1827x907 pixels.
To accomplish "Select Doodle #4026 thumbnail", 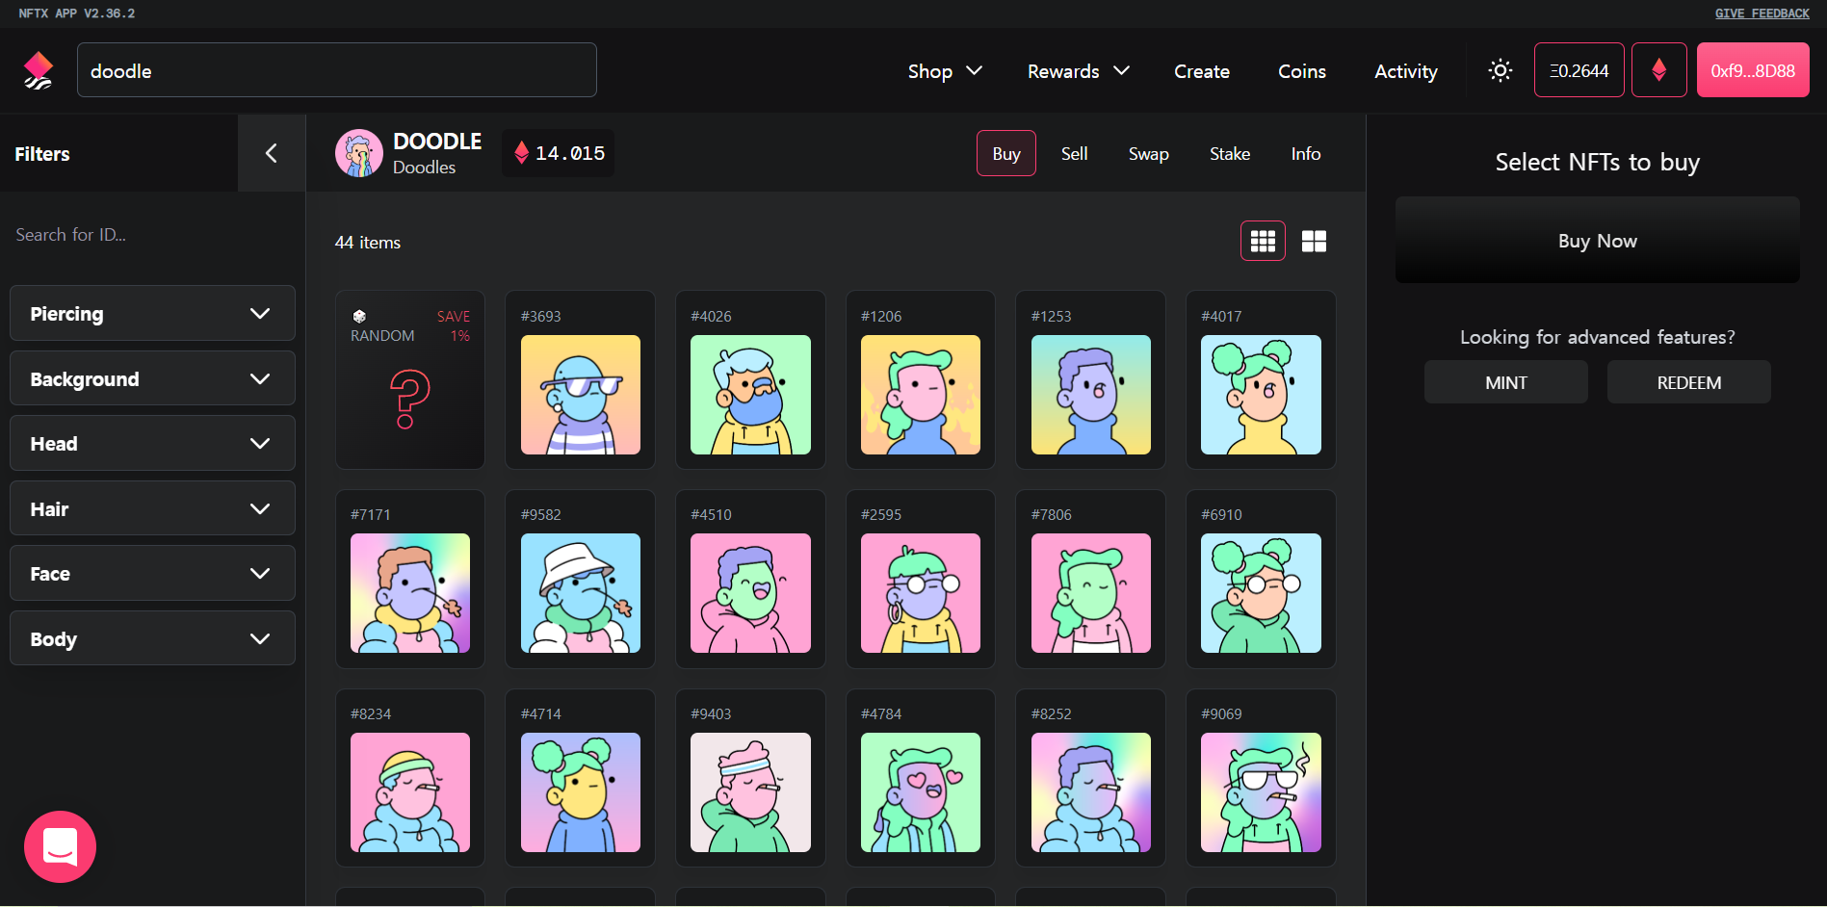I will pyautogui.click(x=750, y=395).
